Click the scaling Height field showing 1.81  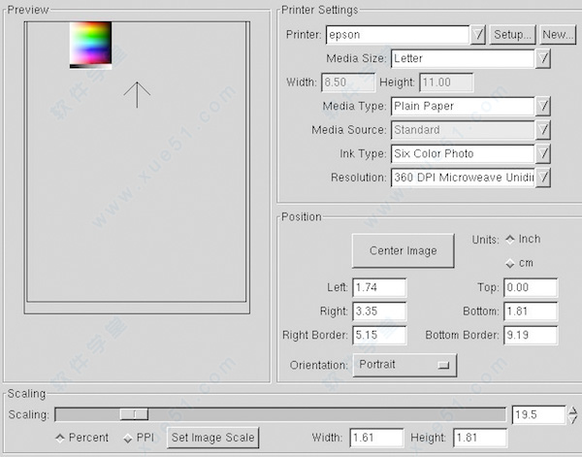point(480,438)
